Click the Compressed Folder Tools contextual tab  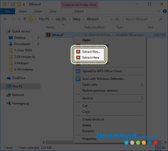click(80, 5)
